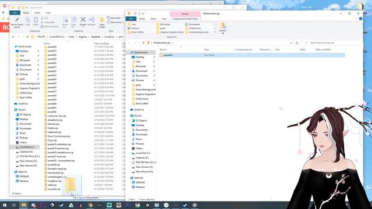The image size is (372, 209).
Task: Click Paste shortcut in hair_presets ribbon
Action: click(49, 27)
